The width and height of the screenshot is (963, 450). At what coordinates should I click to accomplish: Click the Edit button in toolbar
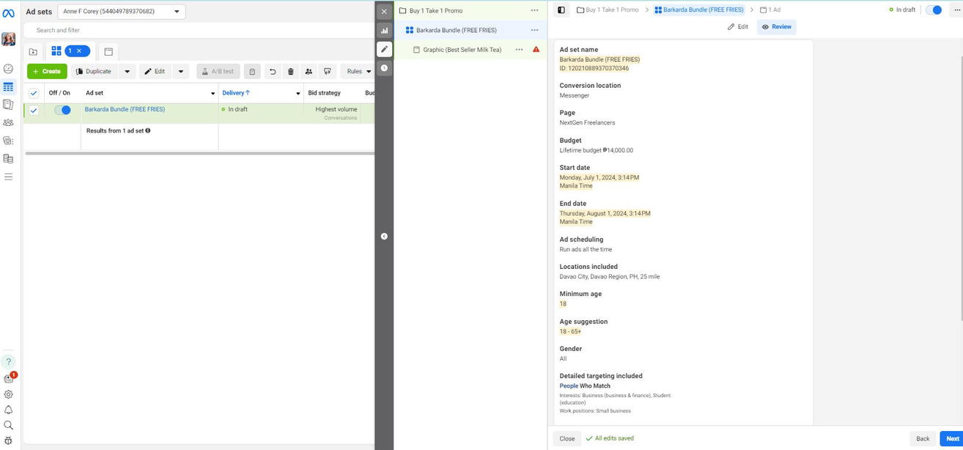pyautogui.click(x=155, y=71)
